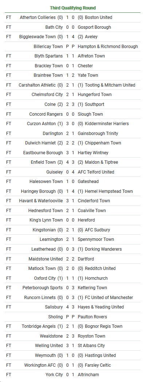Open the Tooting & Mitcham United link
Image resolution: width=143 pixels, height=382 pixels.
coord(110,85)
